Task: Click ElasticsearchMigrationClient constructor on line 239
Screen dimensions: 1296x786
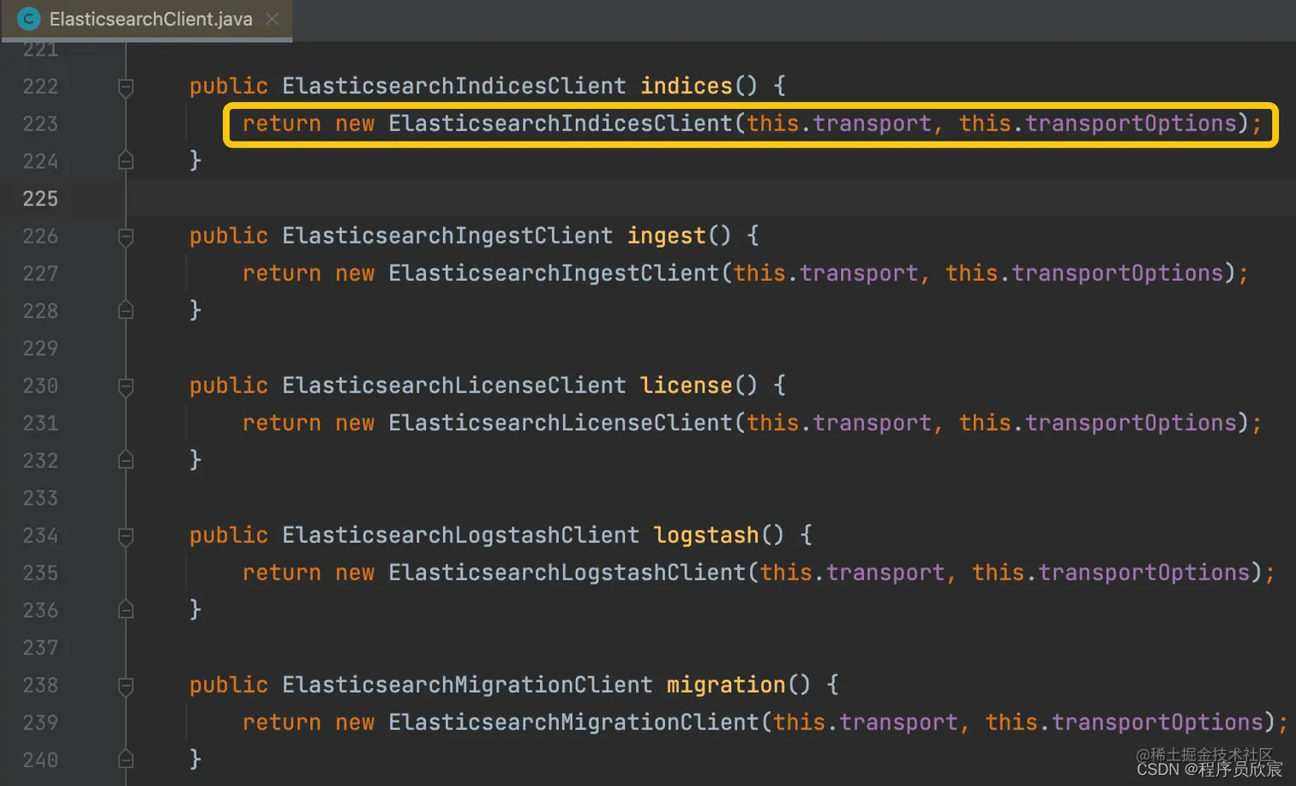Action: point(573,723)
